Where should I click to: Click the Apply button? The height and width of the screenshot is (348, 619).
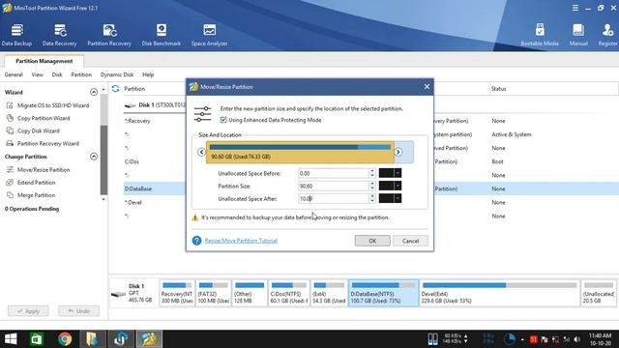pyautogui.click(x=28, y=311)
